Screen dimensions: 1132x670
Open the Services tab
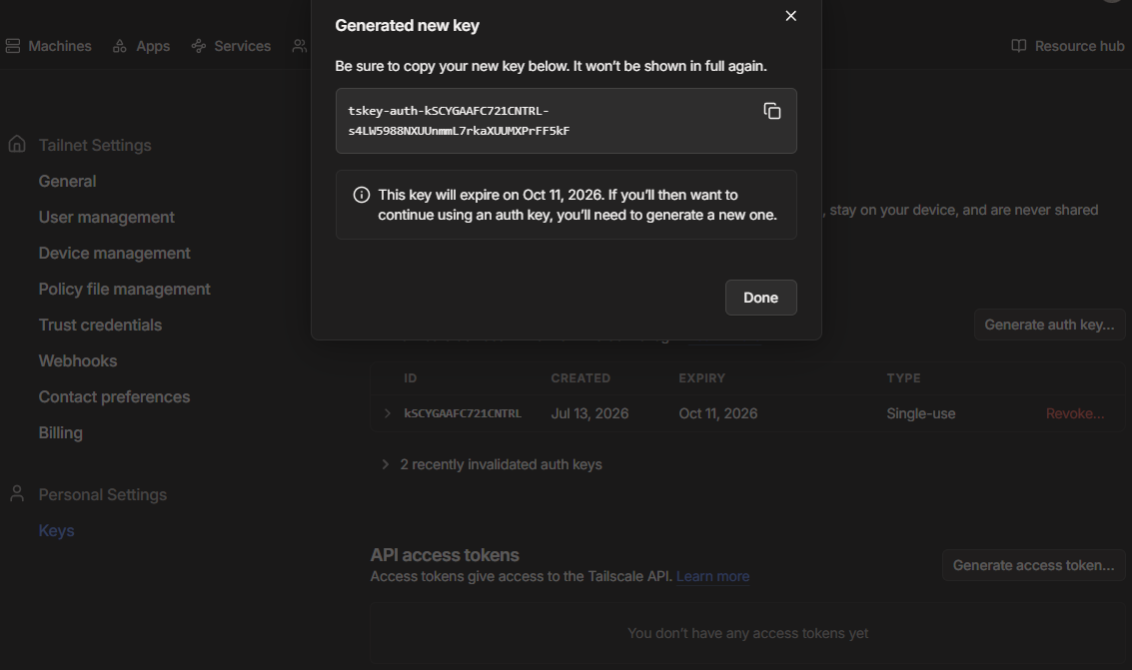click(242, 46)
